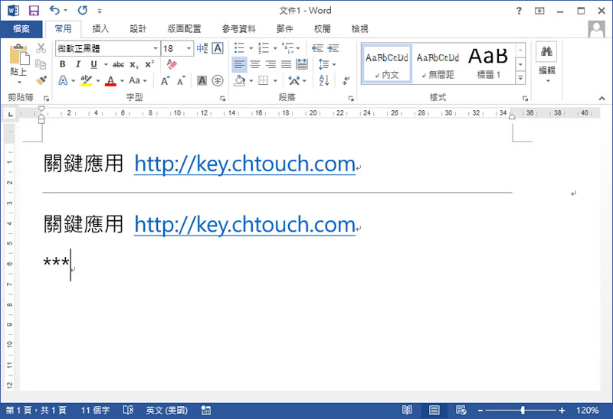Screen dimensions: 613x419
Task: Click second http://key.chtouch.com hyperlink
Action: (244, 225)
